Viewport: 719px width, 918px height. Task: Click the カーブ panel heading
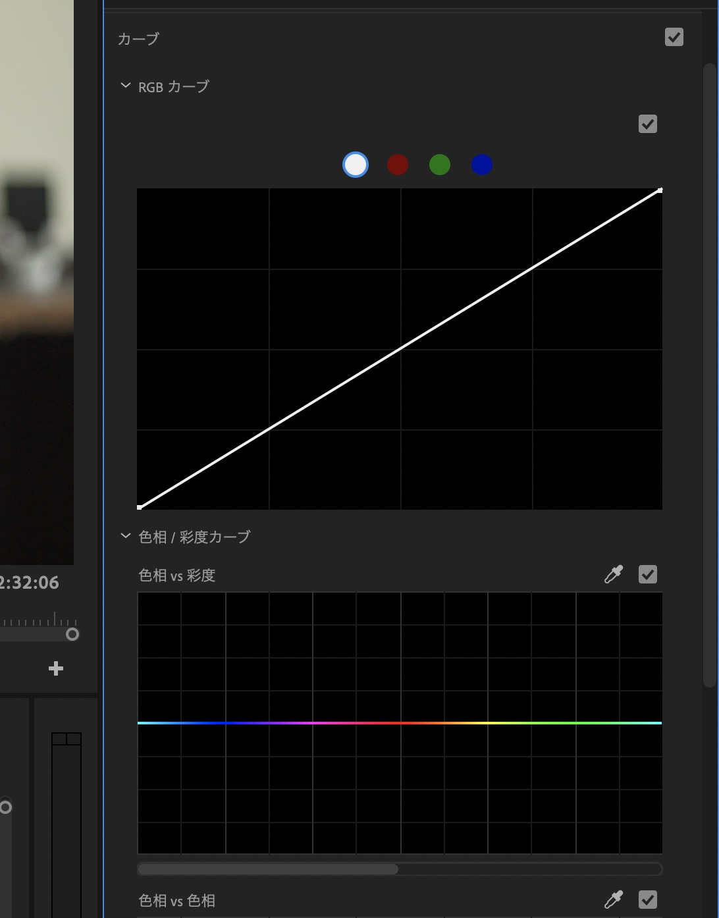pyautogui.click(x=138, y=39)
